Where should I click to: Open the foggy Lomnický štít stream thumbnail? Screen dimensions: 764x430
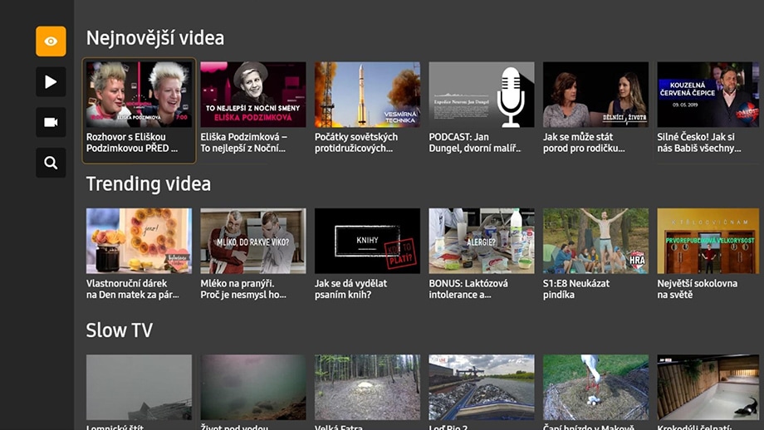(x=139, y=387)
